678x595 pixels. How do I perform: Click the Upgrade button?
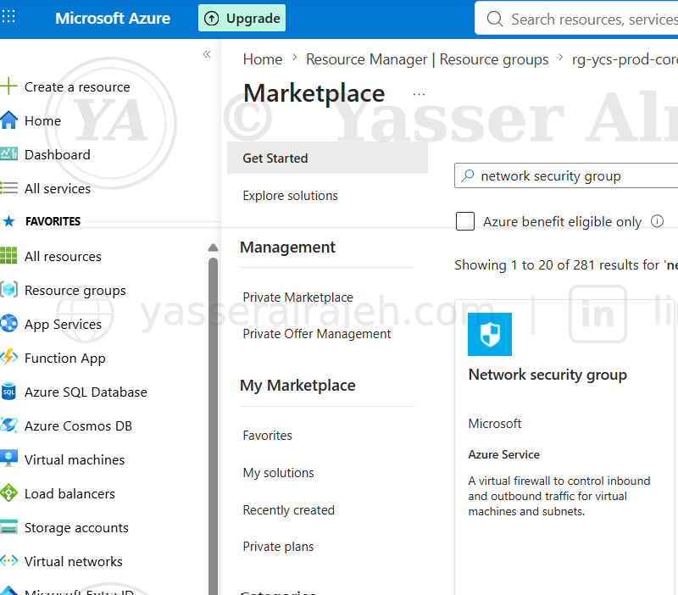pyautogui.click(x=242, y=18)
